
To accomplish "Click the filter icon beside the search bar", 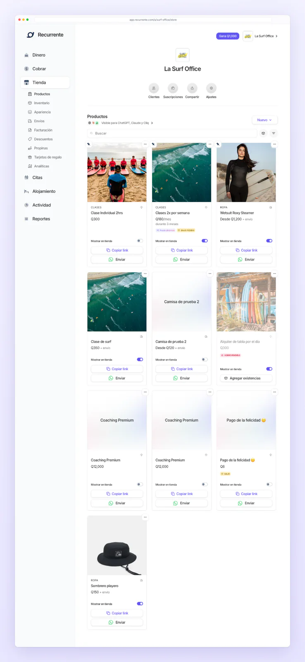I will [274, 133].
